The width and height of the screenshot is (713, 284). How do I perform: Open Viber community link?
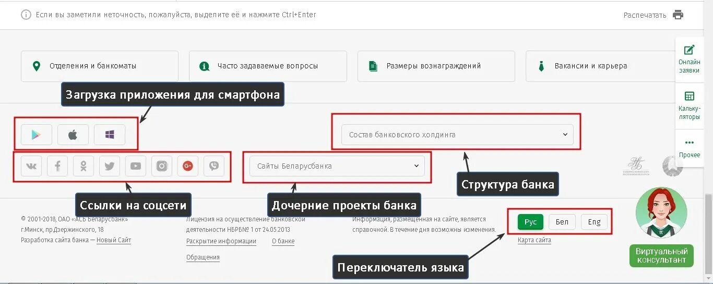coord(214,166)
